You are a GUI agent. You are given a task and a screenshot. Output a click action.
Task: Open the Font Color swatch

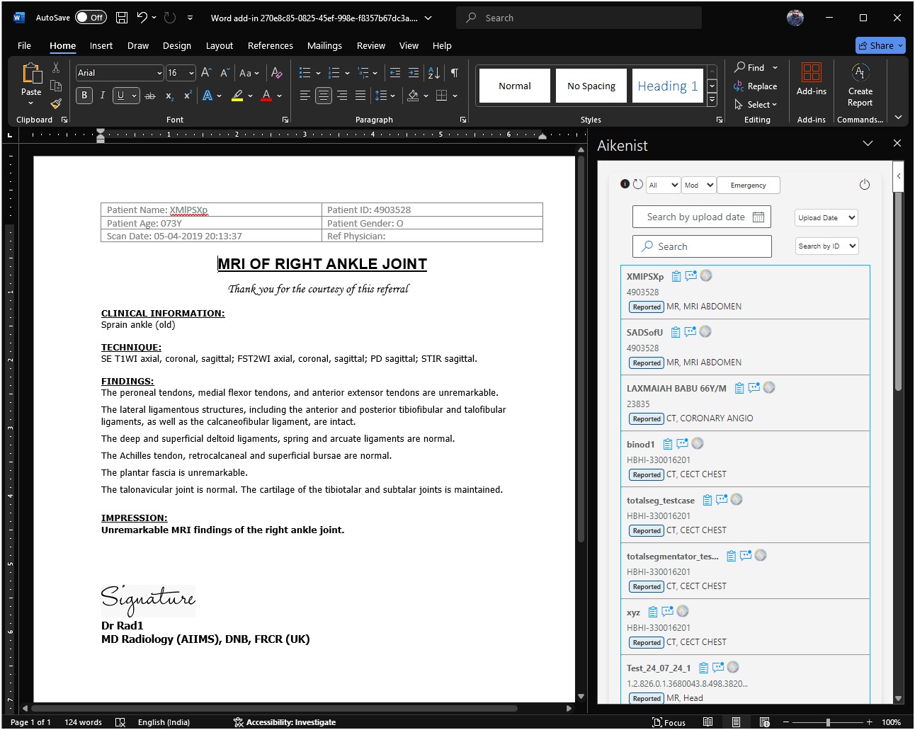[267, 95]
